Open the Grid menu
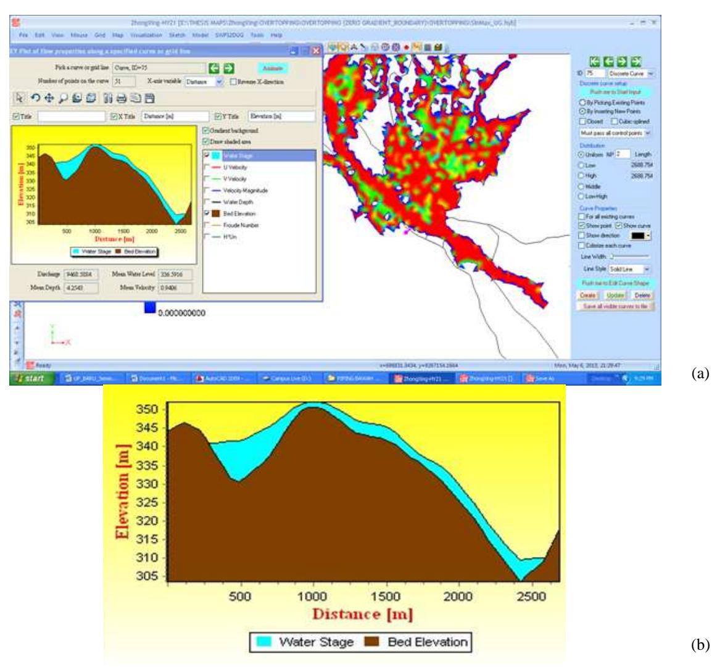 click(100, 35)
